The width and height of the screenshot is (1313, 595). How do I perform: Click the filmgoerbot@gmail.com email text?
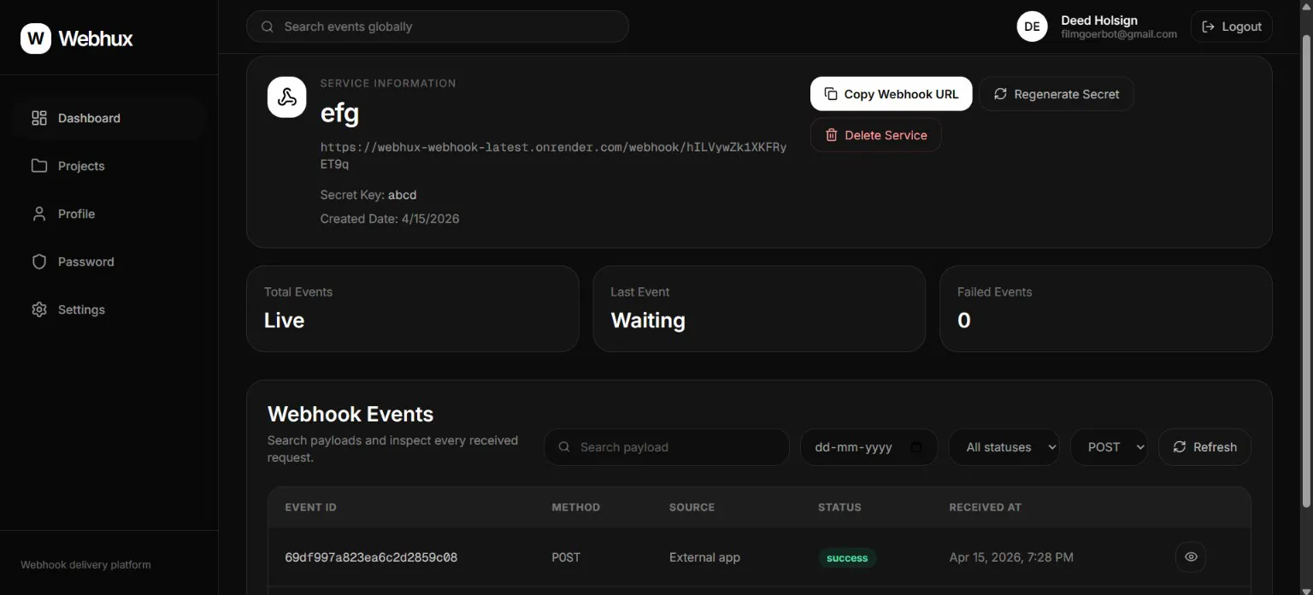click(x=1119, y=35)
